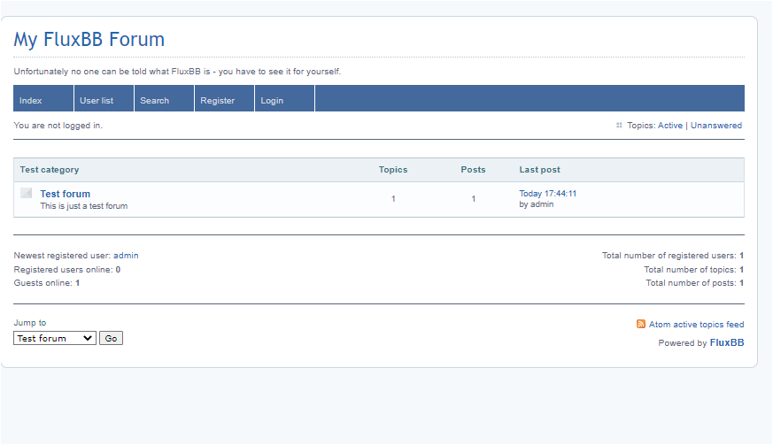Show Unanswered topics

(715, 125)
